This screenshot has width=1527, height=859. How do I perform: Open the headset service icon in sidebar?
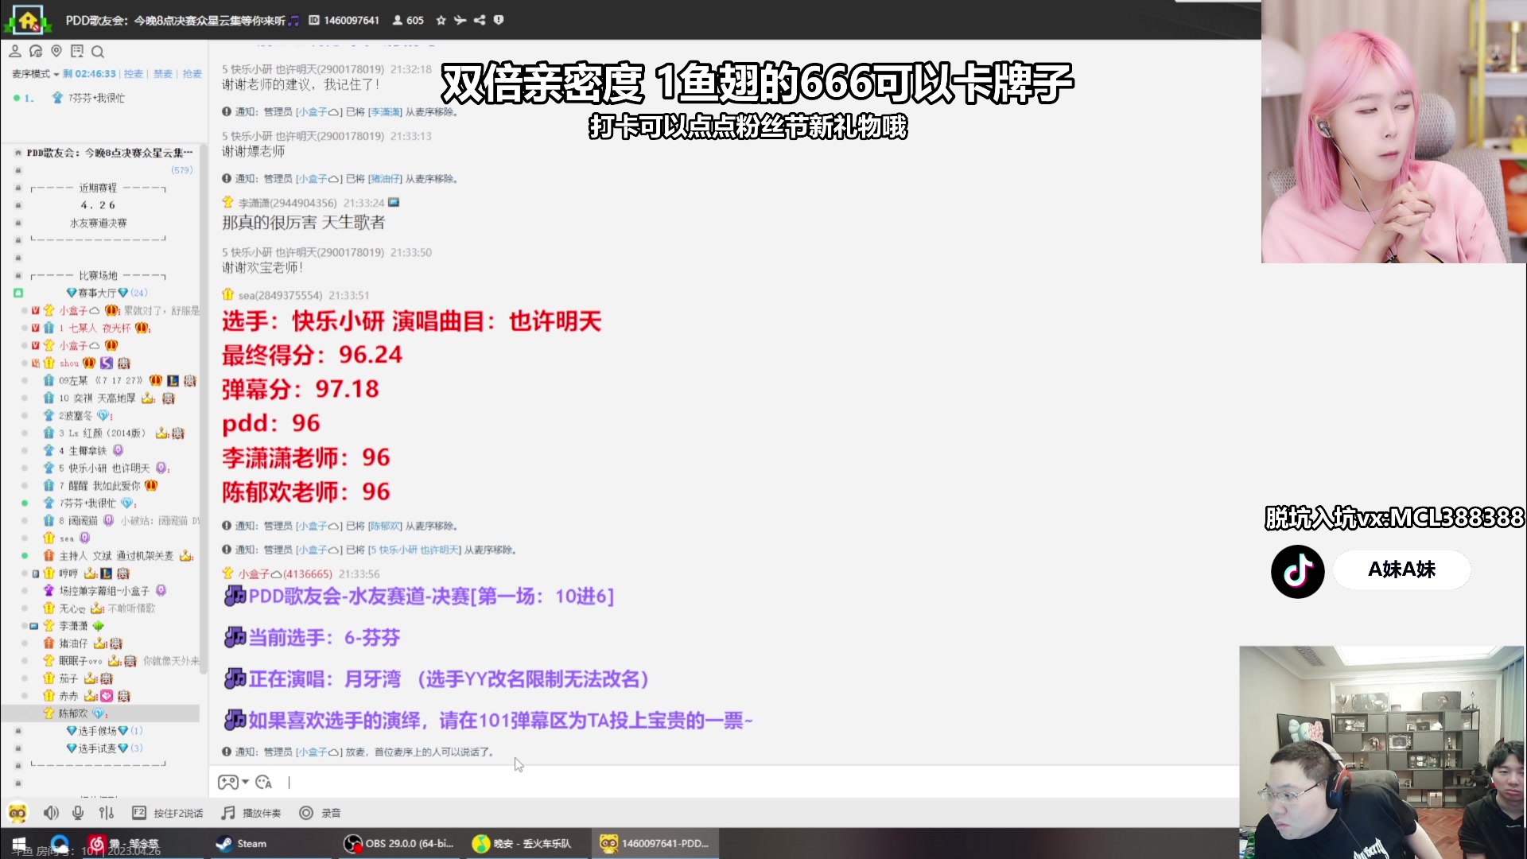point(36,52)
